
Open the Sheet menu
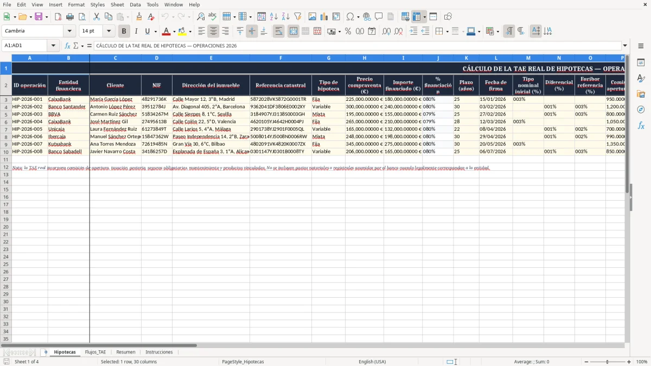[117, 4]
